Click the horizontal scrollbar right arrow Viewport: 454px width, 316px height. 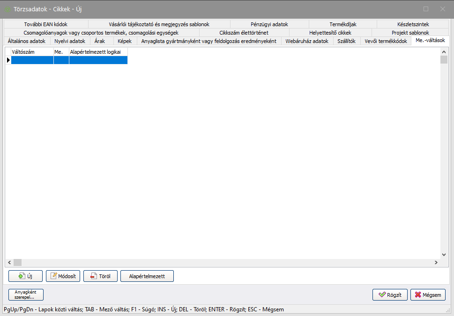click(x=437, y=263)
